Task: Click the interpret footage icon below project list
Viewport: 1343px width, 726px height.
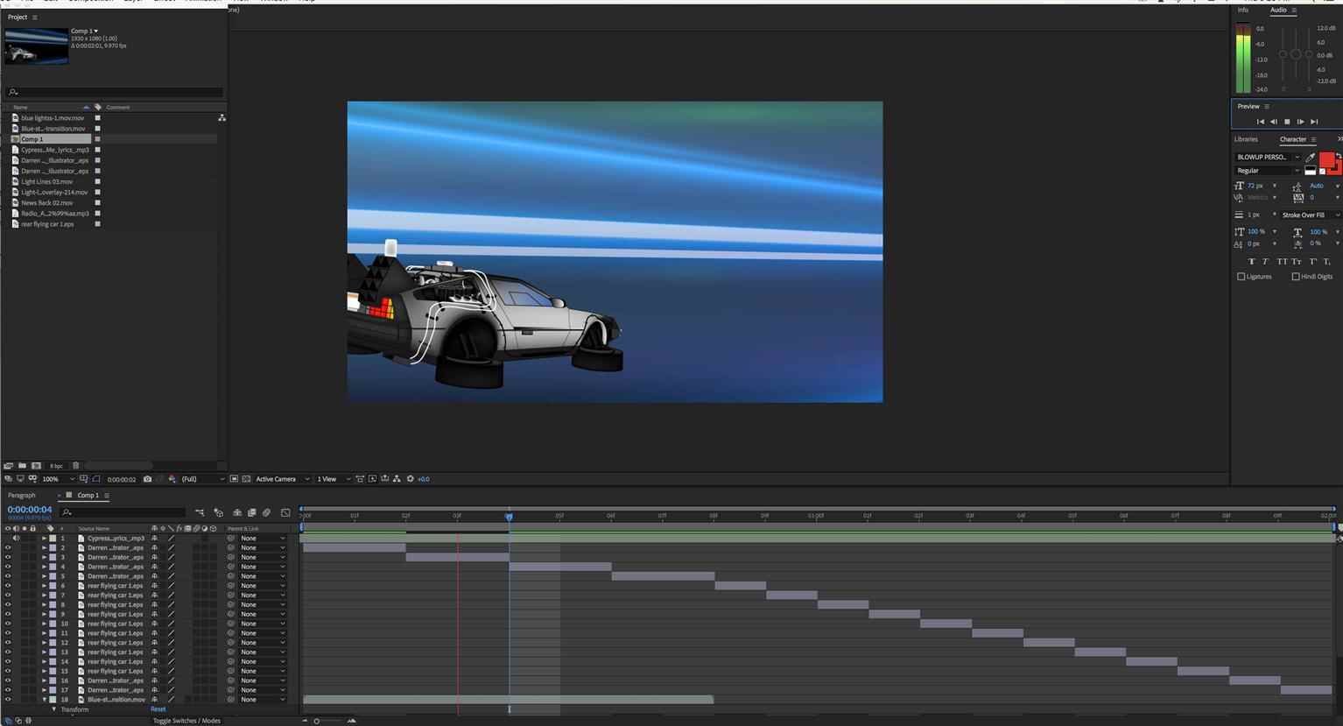Action: 8,465
